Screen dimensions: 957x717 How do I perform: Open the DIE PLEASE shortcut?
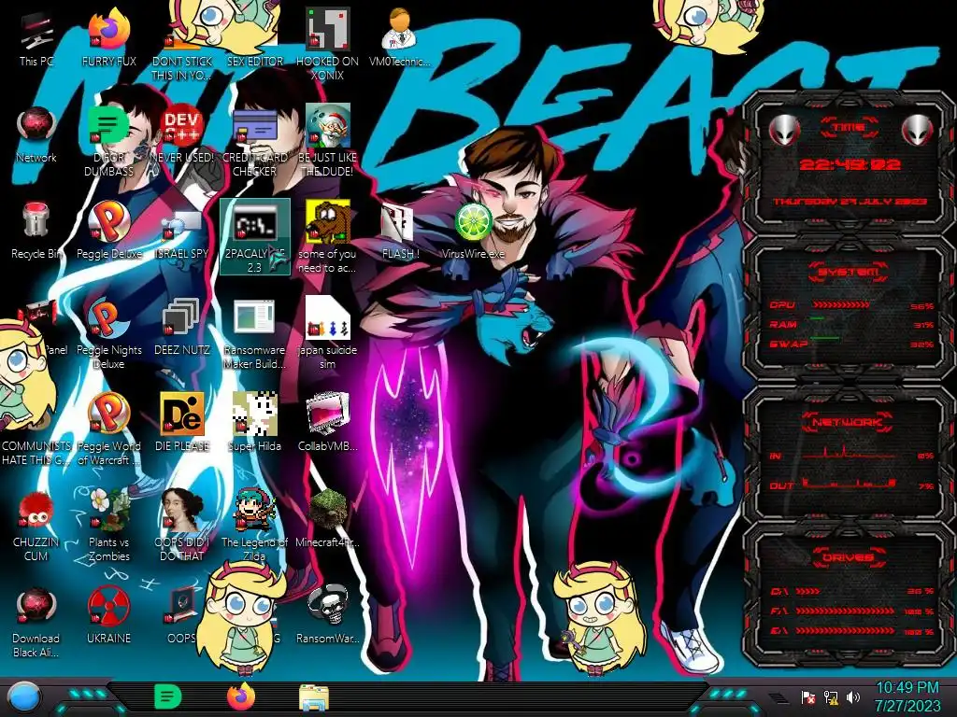click(181, 422)
